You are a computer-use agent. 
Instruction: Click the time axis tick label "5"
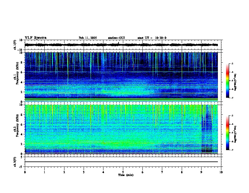pyautogui.click(x=123, y=172)
